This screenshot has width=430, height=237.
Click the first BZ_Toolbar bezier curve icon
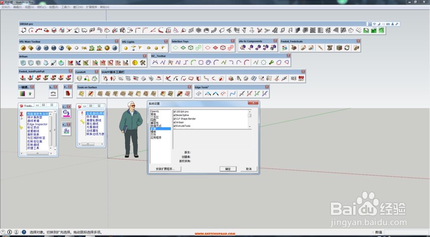(155, 62)
